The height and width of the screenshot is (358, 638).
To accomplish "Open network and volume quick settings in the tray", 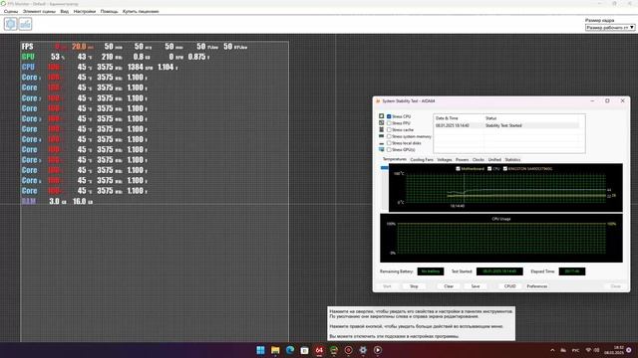I will (592, 350).
